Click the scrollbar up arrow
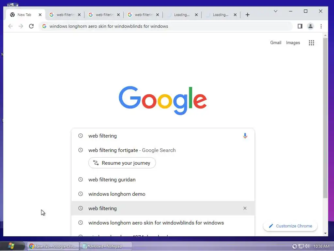334x251 pixels. pos(325,35)
